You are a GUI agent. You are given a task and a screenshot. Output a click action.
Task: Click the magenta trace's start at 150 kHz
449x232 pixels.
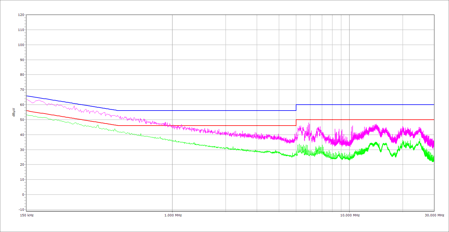(x=27, y=99)
